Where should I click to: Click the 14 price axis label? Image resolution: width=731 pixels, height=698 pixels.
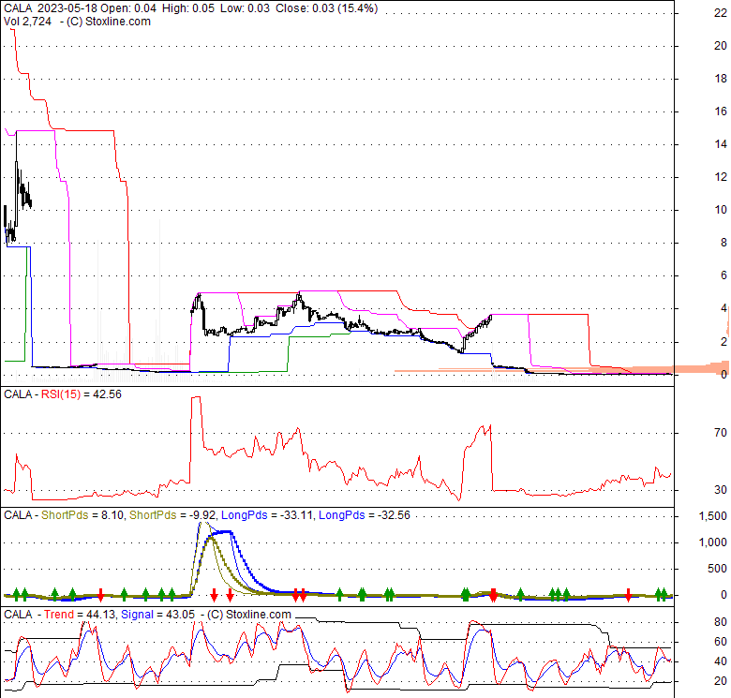pyautogui.click(x=721, y=144)
